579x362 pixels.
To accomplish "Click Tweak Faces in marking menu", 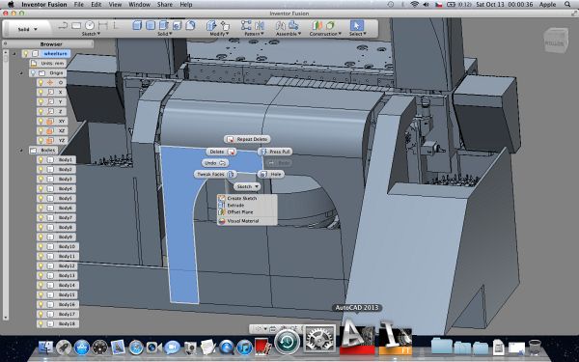I will pyautogui.click(x=215, y=174).
